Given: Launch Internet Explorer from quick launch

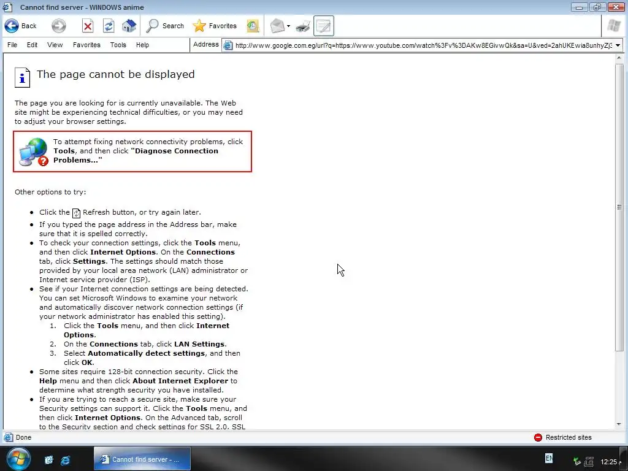Looking at the screenshot, I should click(x=65, y=460).
